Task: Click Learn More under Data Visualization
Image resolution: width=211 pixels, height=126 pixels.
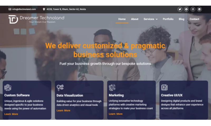Action: 63,111
